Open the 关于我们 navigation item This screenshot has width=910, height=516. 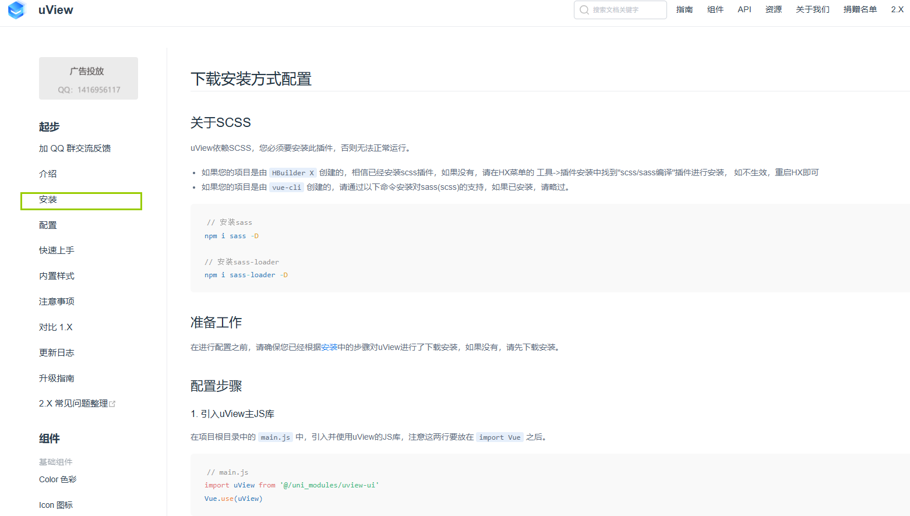click(x=813, y=9)
